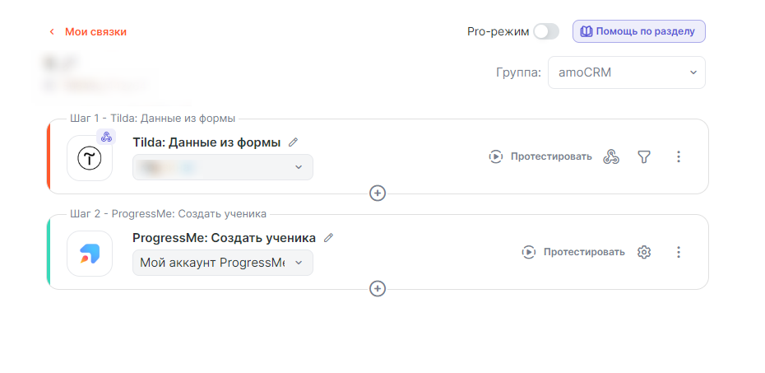Rename the ProgressMe step with the pencil icon
Screen dimensions: 765x373
coord(329,237)
